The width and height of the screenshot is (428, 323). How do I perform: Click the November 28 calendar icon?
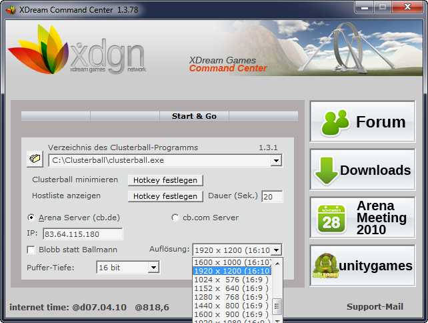click(331, 219)
